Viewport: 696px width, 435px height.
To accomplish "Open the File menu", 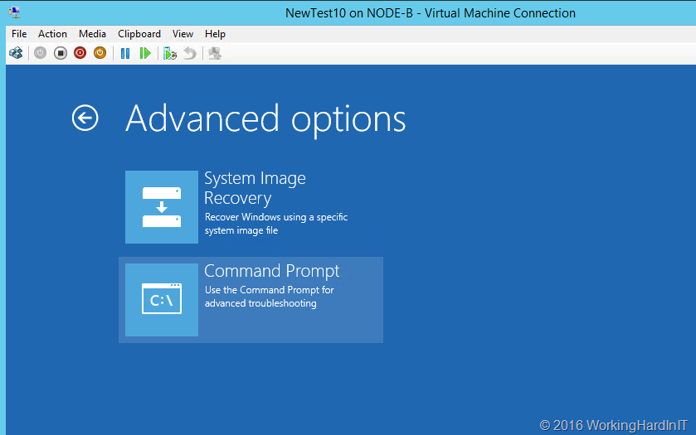I will coord(19,34).
